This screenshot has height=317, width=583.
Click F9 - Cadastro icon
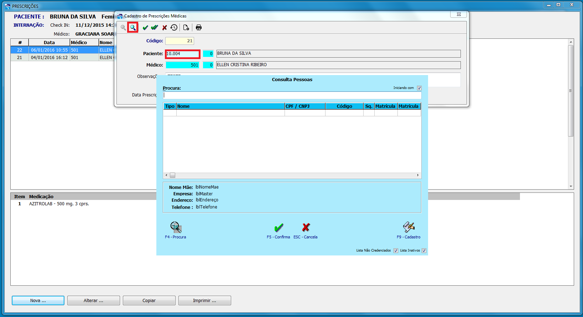click(x=409, y=227)
